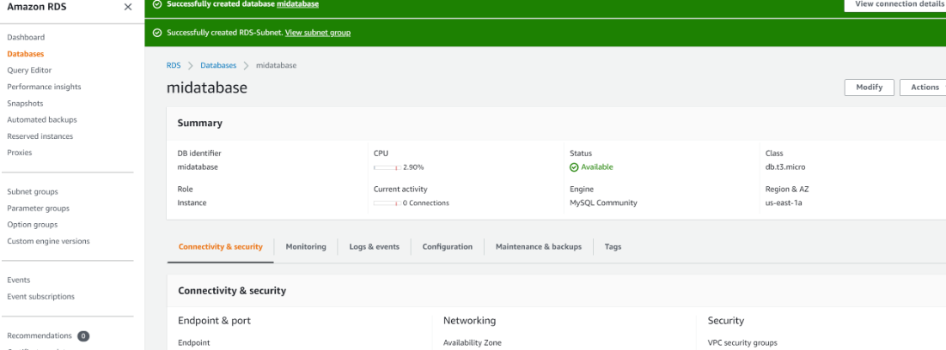
Task: Switch to the Maintenance & backups tab
Action: pyautogui.click(x=539, y=246)
